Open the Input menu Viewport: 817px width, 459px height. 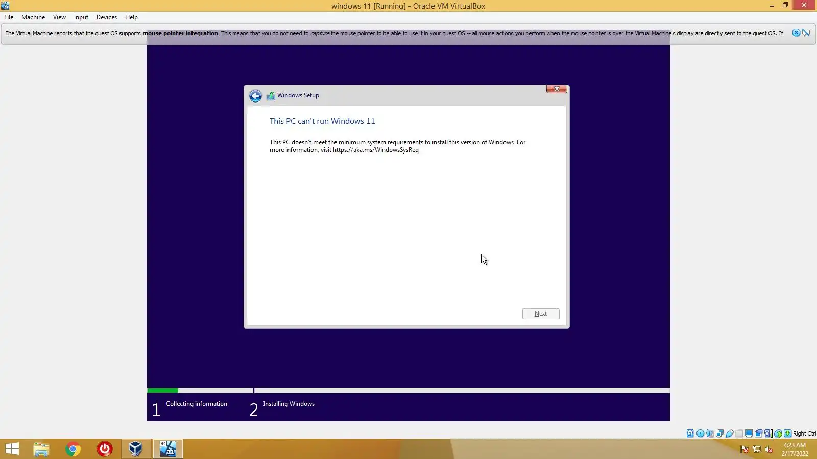pyautogui.click(x=81, y=17)
